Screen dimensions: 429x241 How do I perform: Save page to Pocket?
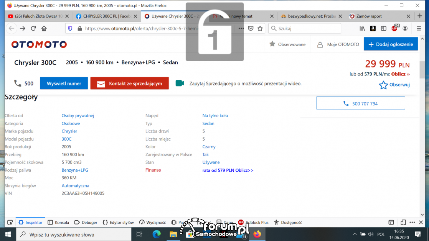tap(251, 28)
